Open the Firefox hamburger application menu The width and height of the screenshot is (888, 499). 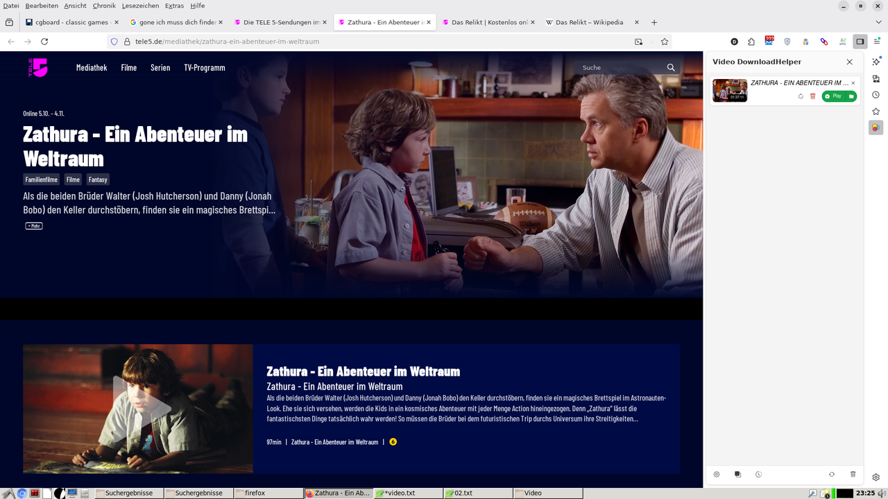(x=877, y=42)
